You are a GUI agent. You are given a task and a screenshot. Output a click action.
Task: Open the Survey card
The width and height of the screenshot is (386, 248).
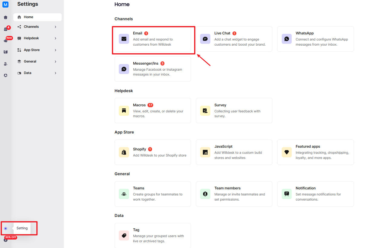(234, 111)
